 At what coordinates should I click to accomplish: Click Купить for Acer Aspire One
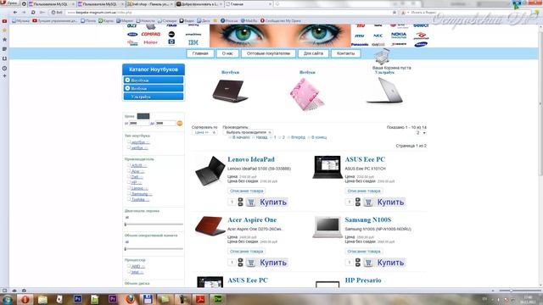273,263
